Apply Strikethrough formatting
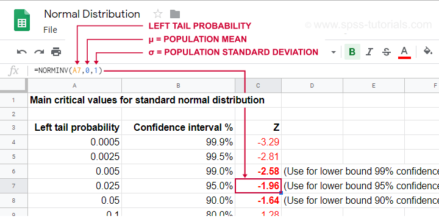Image resolution: width=439 pixels, height=219 pixels. [387, 52]
